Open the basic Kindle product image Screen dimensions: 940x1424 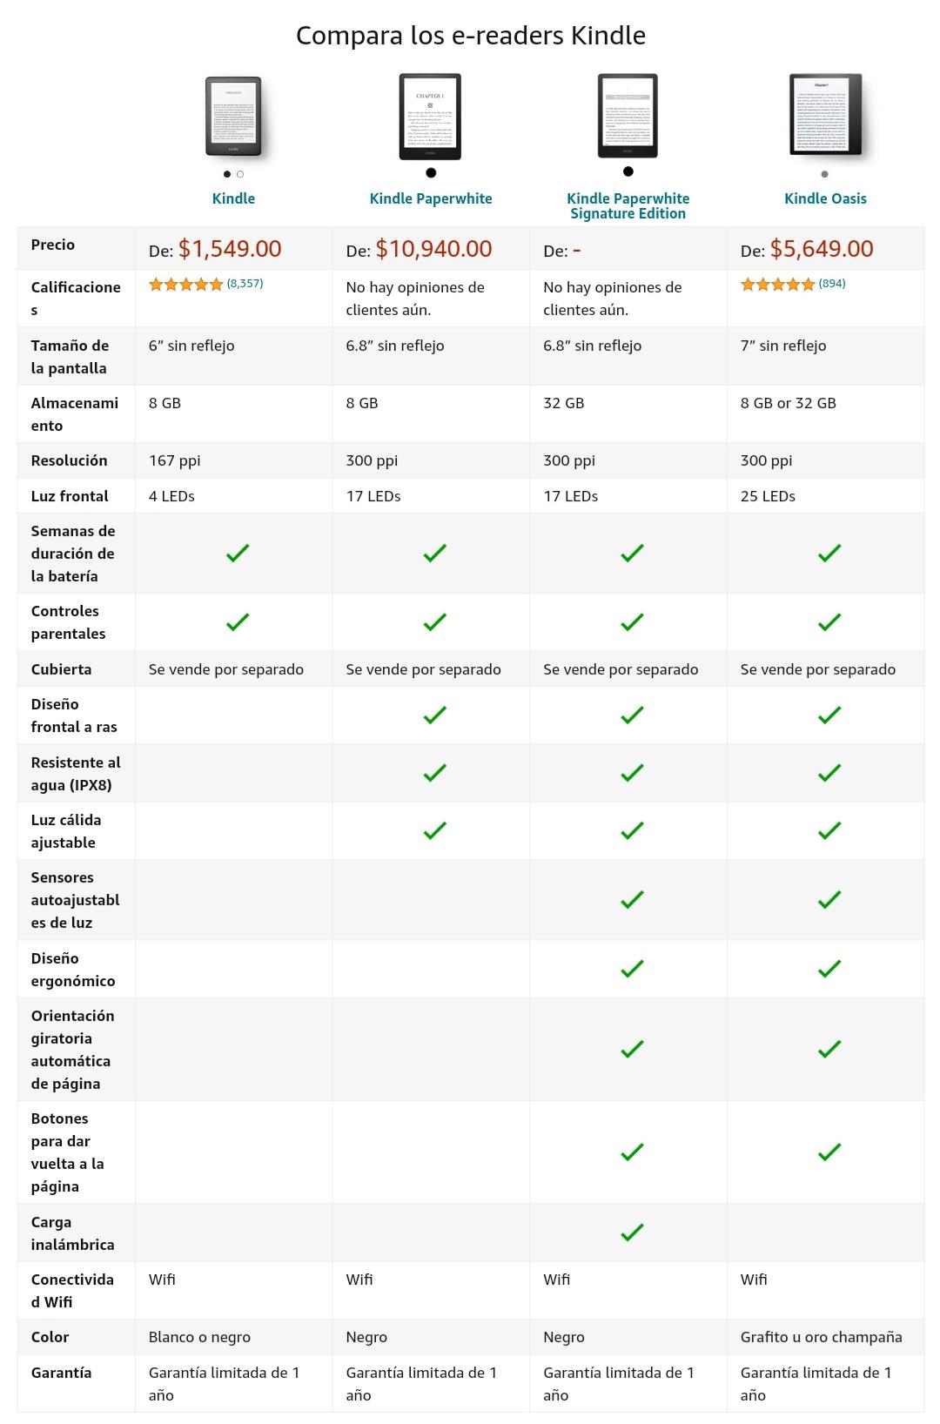(234, 117)
